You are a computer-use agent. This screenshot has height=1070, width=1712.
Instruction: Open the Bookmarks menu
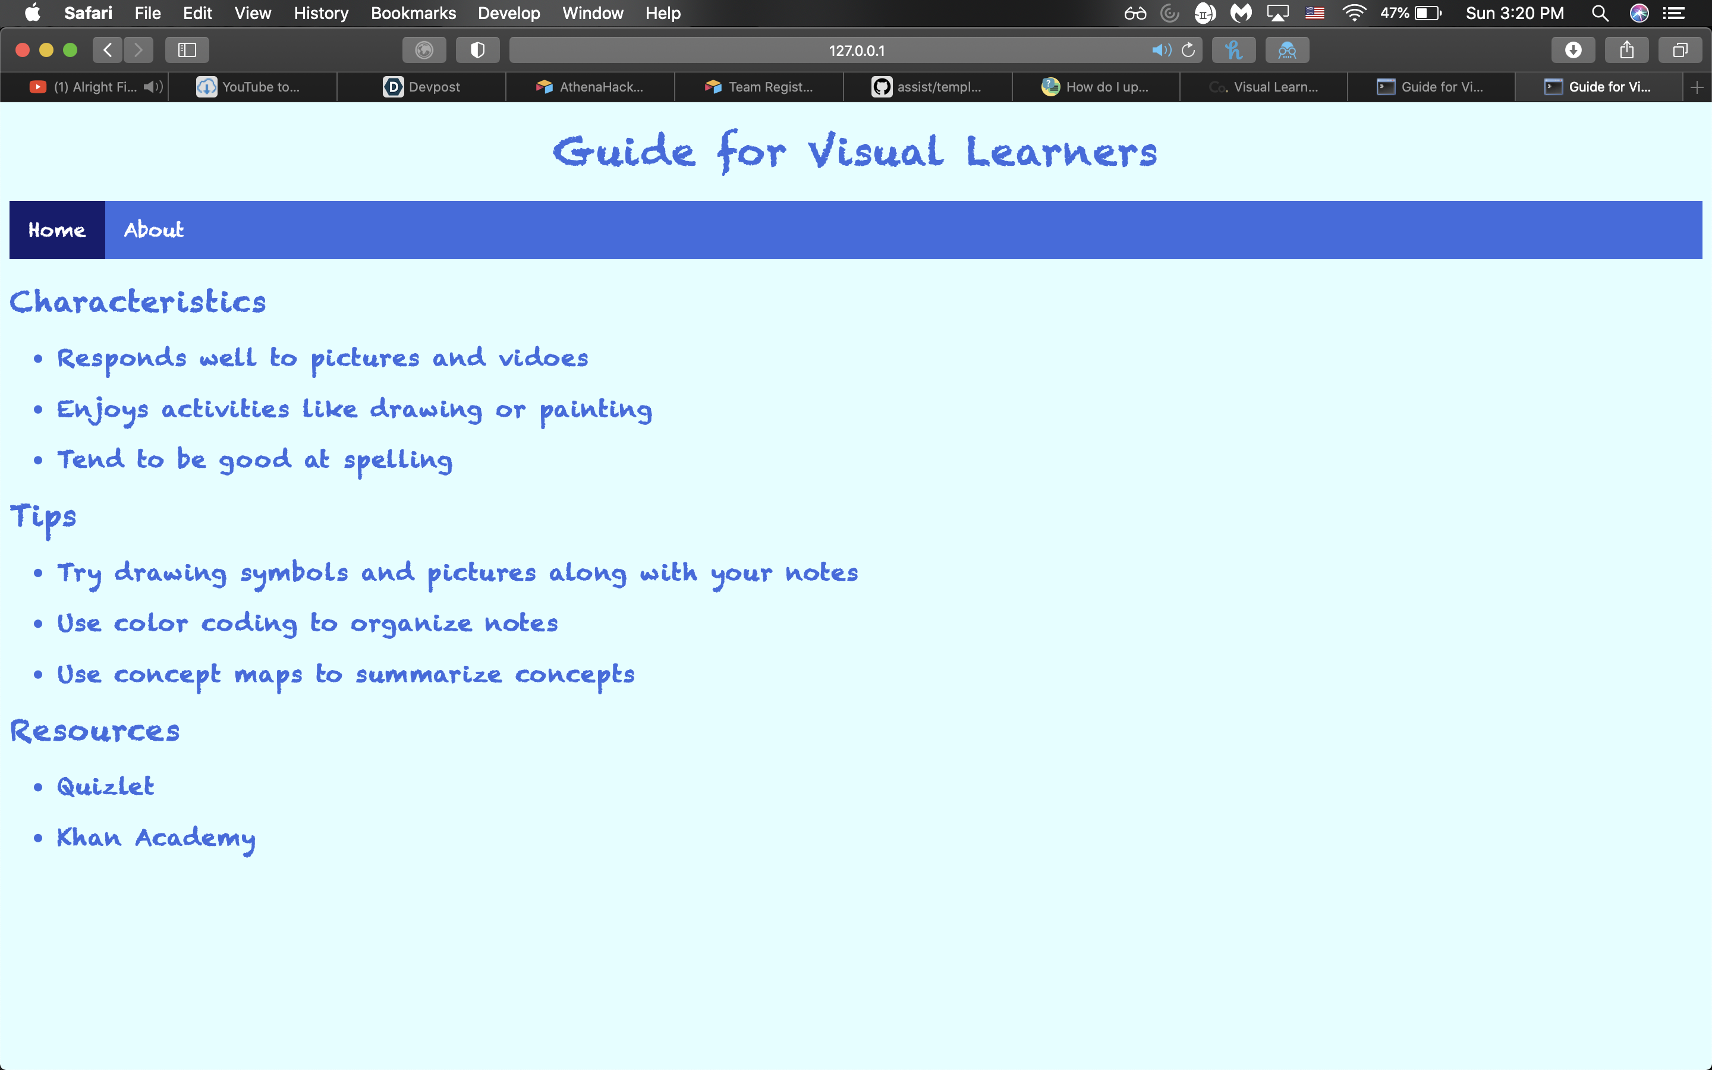coord(413,12)
